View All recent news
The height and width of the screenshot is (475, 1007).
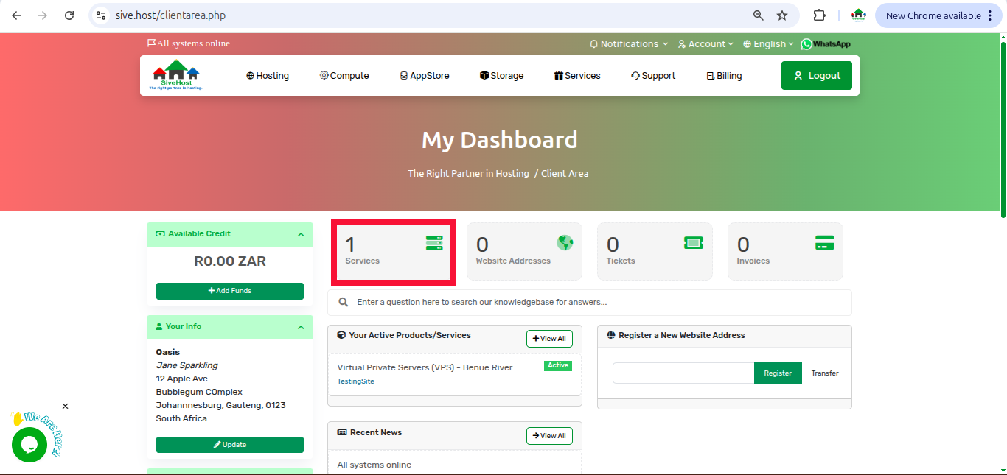pyautogui.click(x=549, y=436)
